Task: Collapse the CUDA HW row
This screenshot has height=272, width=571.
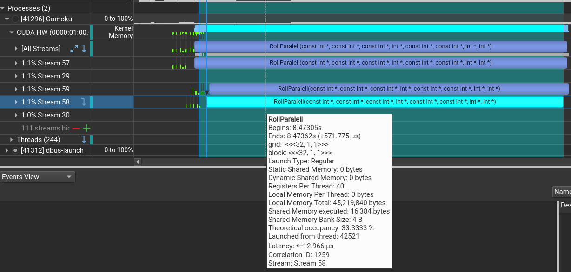Action: coord(12,32)
